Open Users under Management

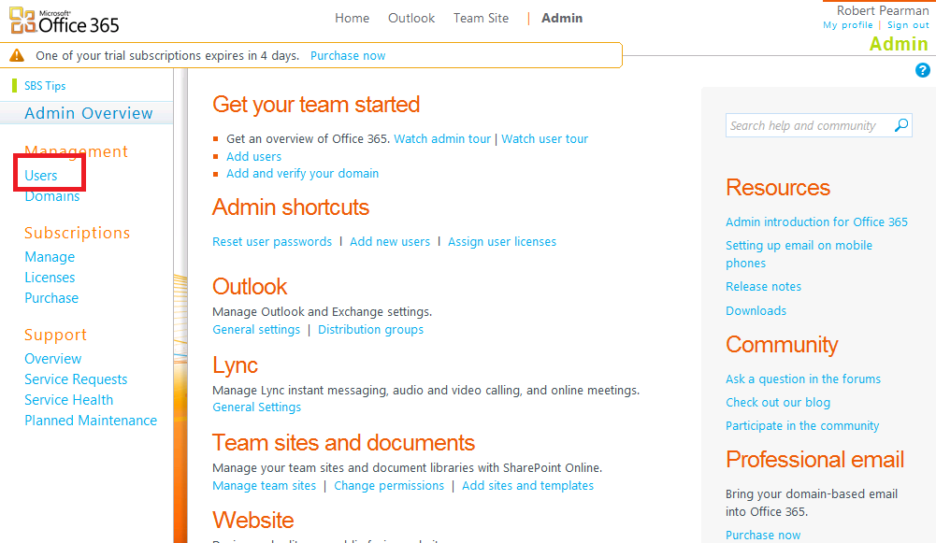41,175
